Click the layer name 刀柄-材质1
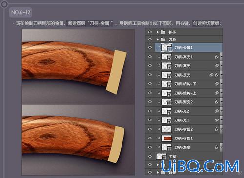Image resolution: width=244 pixels, height=178 pixels. (183, 138)
